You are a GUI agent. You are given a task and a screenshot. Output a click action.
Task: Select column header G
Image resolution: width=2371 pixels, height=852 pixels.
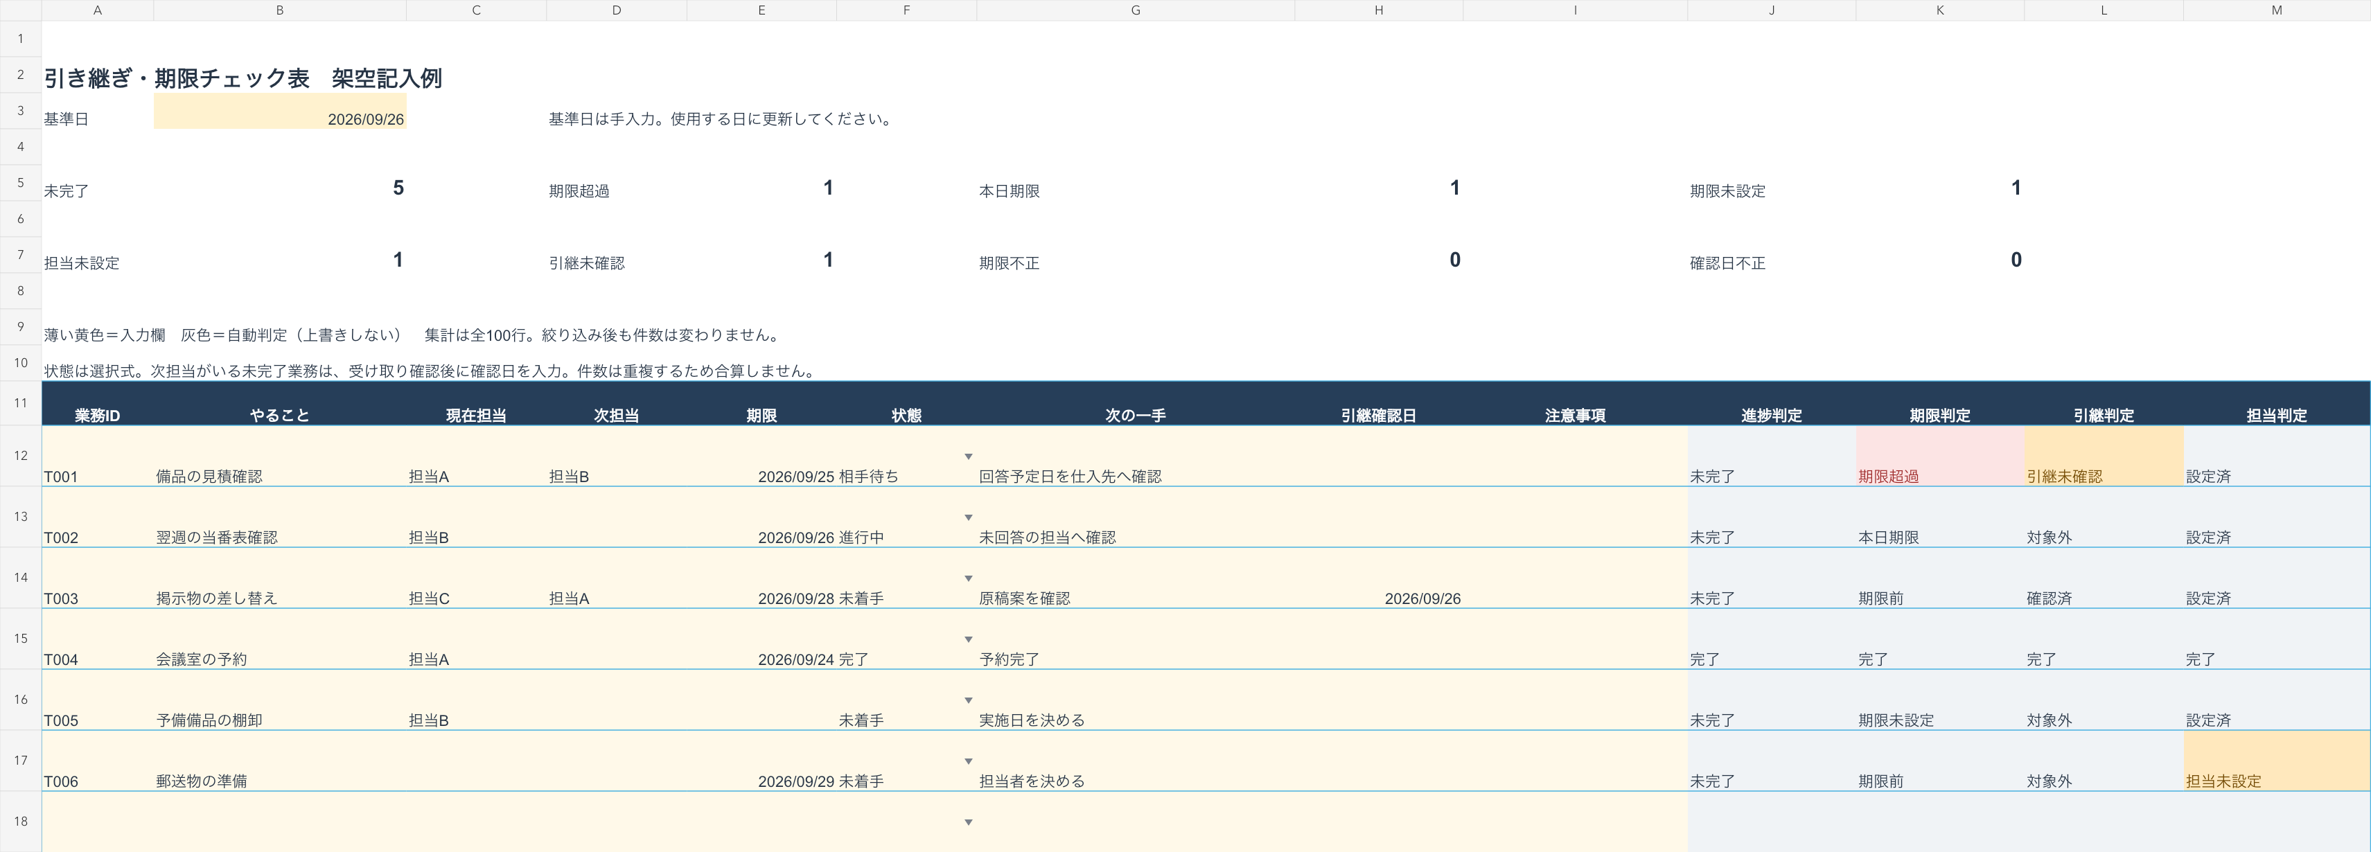(x=1135, y=10)
